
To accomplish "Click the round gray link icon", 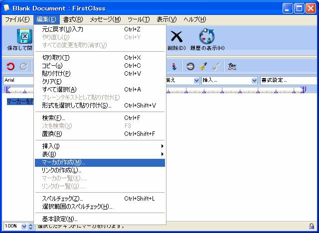I will pos(190,66).
